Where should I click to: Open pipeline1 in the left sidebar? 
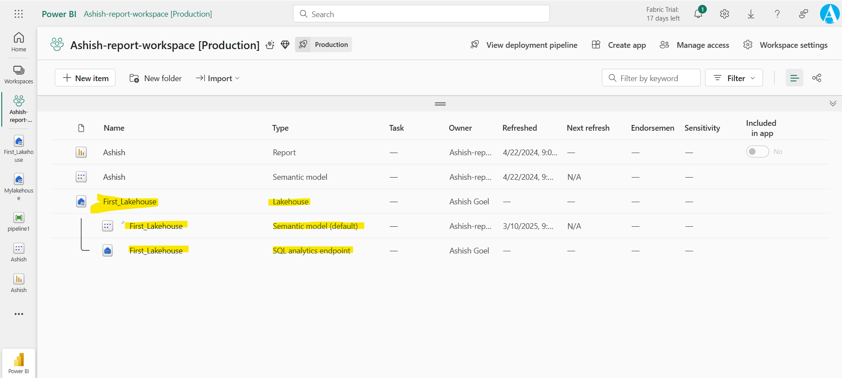(18, 221)
